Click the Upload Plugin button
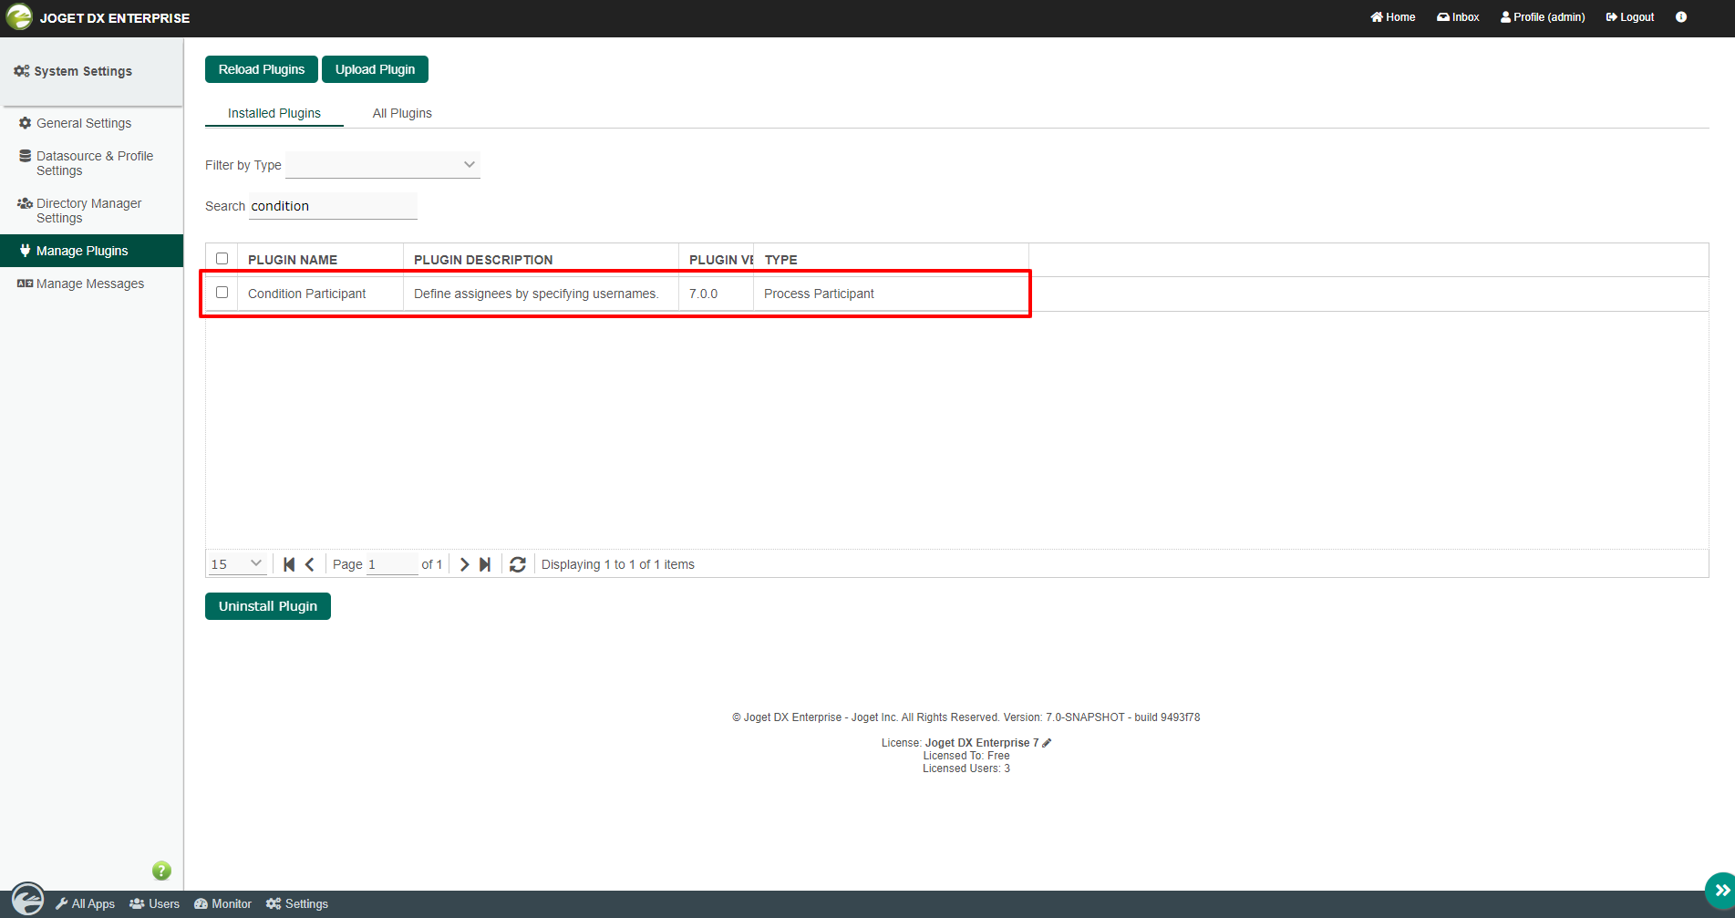Image resolution: width=1735 pixels, height=918 pixels. [375, 69]
